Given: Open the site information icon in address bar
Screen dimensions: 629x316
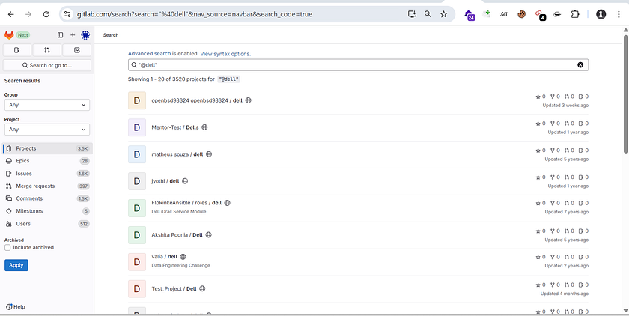Looking at the screenshot, I should click(67, 14).
